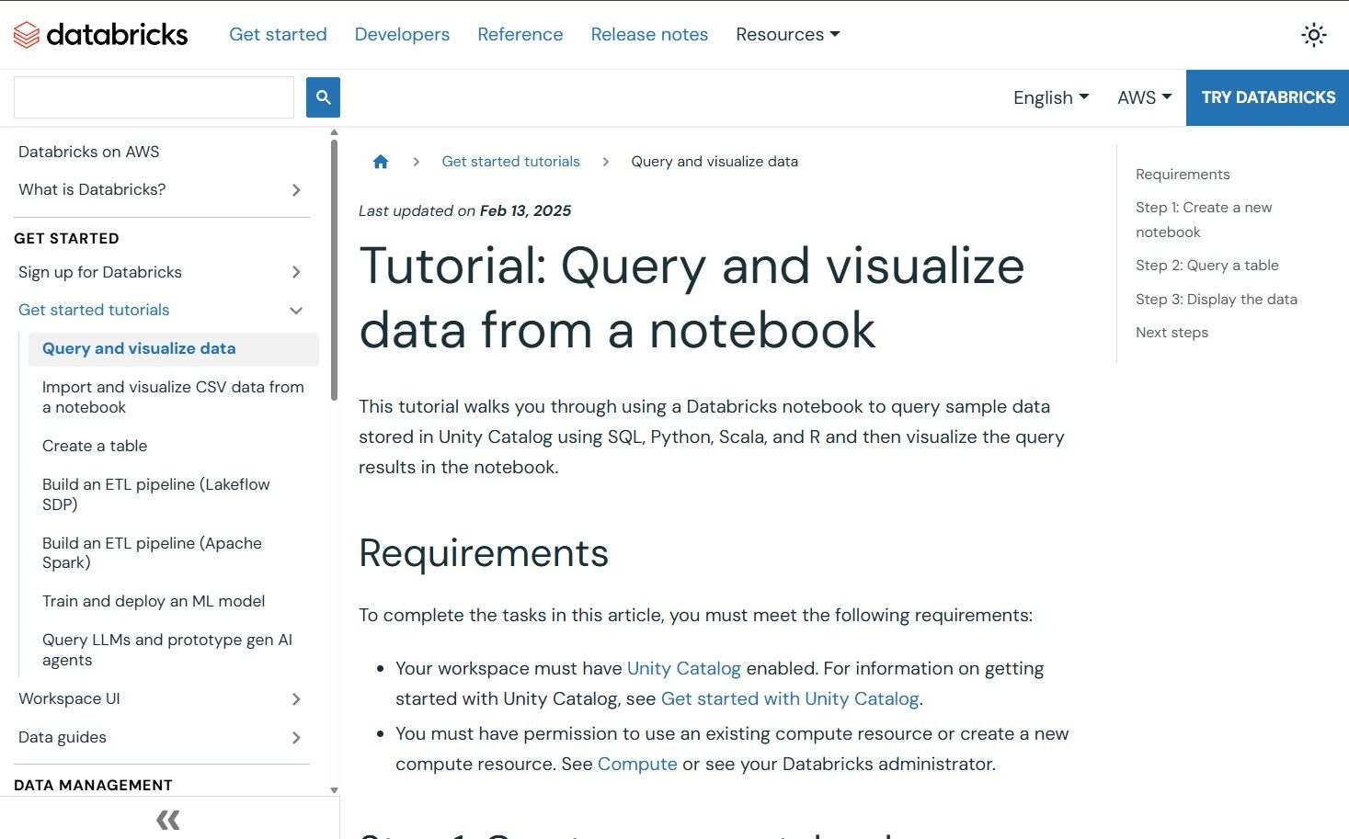Follow the Get started with Unity Catalog link
1349x839 pixels.
790,699
